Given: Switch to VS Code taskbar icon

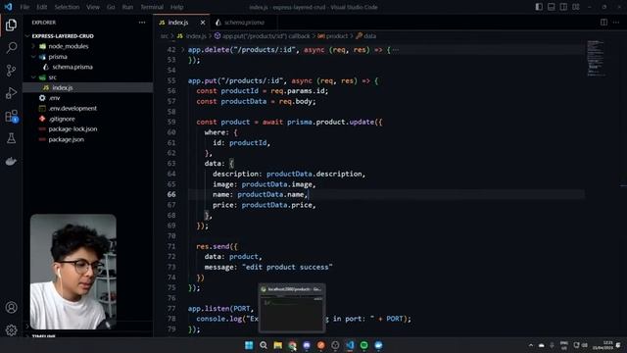Looking at the screenshot, I should (x=350, y=345).
